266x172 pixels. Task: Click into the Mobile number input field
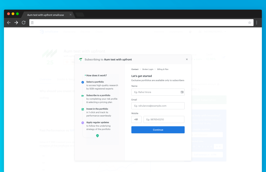(164, 119)
